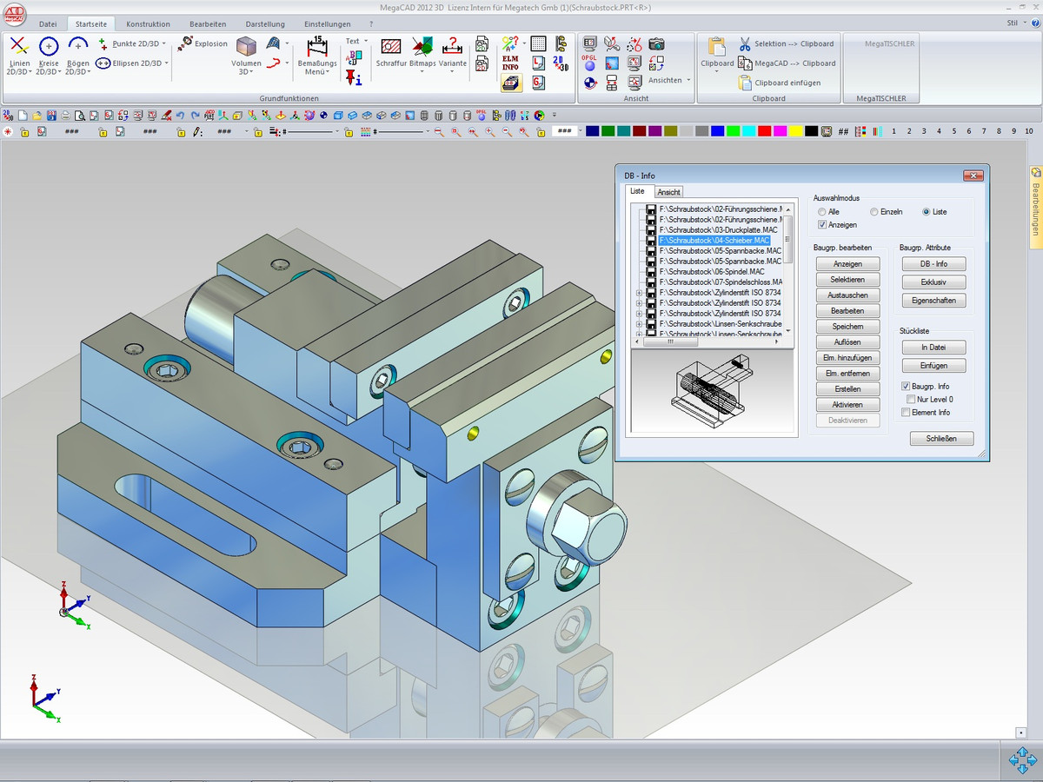The width and height of the screenshot is (1043, 782).
Task: Click the undo arrow in the toolbar
Action: (180, 115)
